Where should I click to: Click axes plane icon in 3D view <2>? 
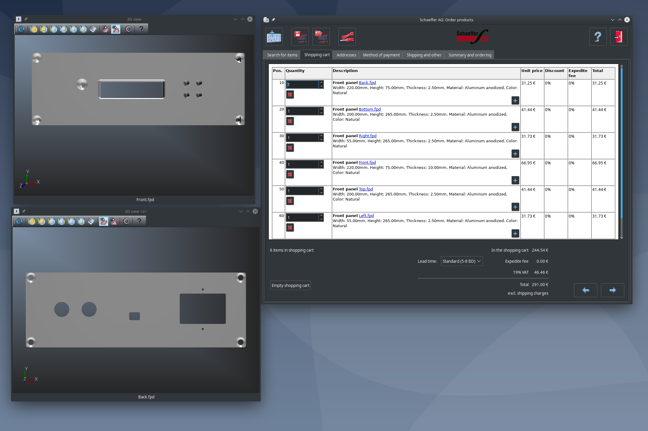point(91,221)
